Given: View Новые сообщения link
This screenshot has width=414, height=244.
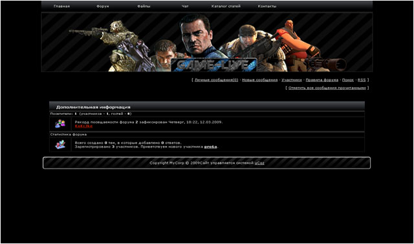Looking at the screenshot, I should tap(260, 80).
